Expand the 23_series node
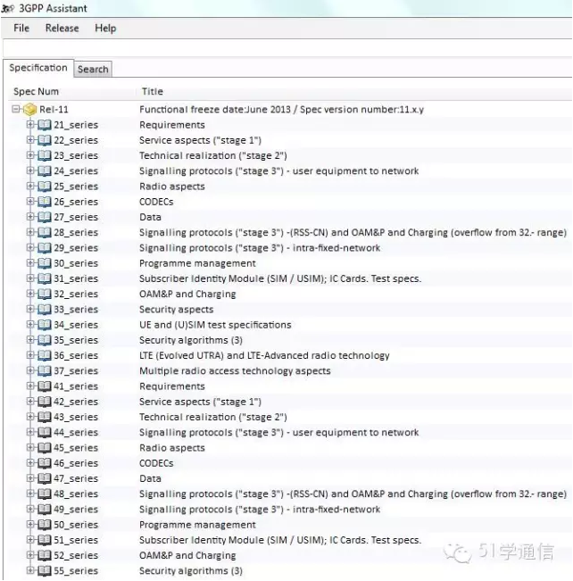573x581 pixels. [30, 155]
